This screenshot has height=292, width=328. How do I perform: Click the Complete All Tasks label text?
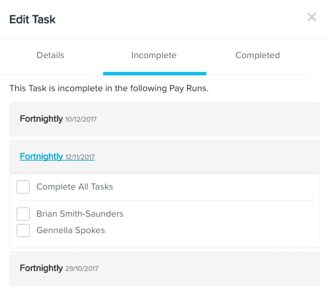[75, 187]
